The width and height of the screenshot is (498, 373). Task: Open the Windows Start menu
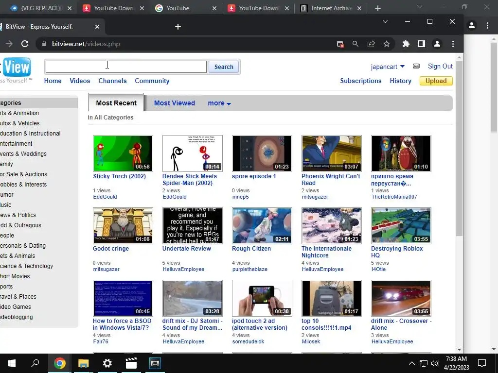[x=12, y=363]
